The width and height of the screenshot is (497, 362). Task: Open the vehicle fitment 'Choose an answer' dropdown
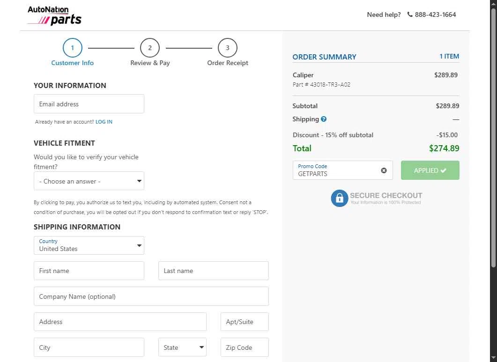89,181
